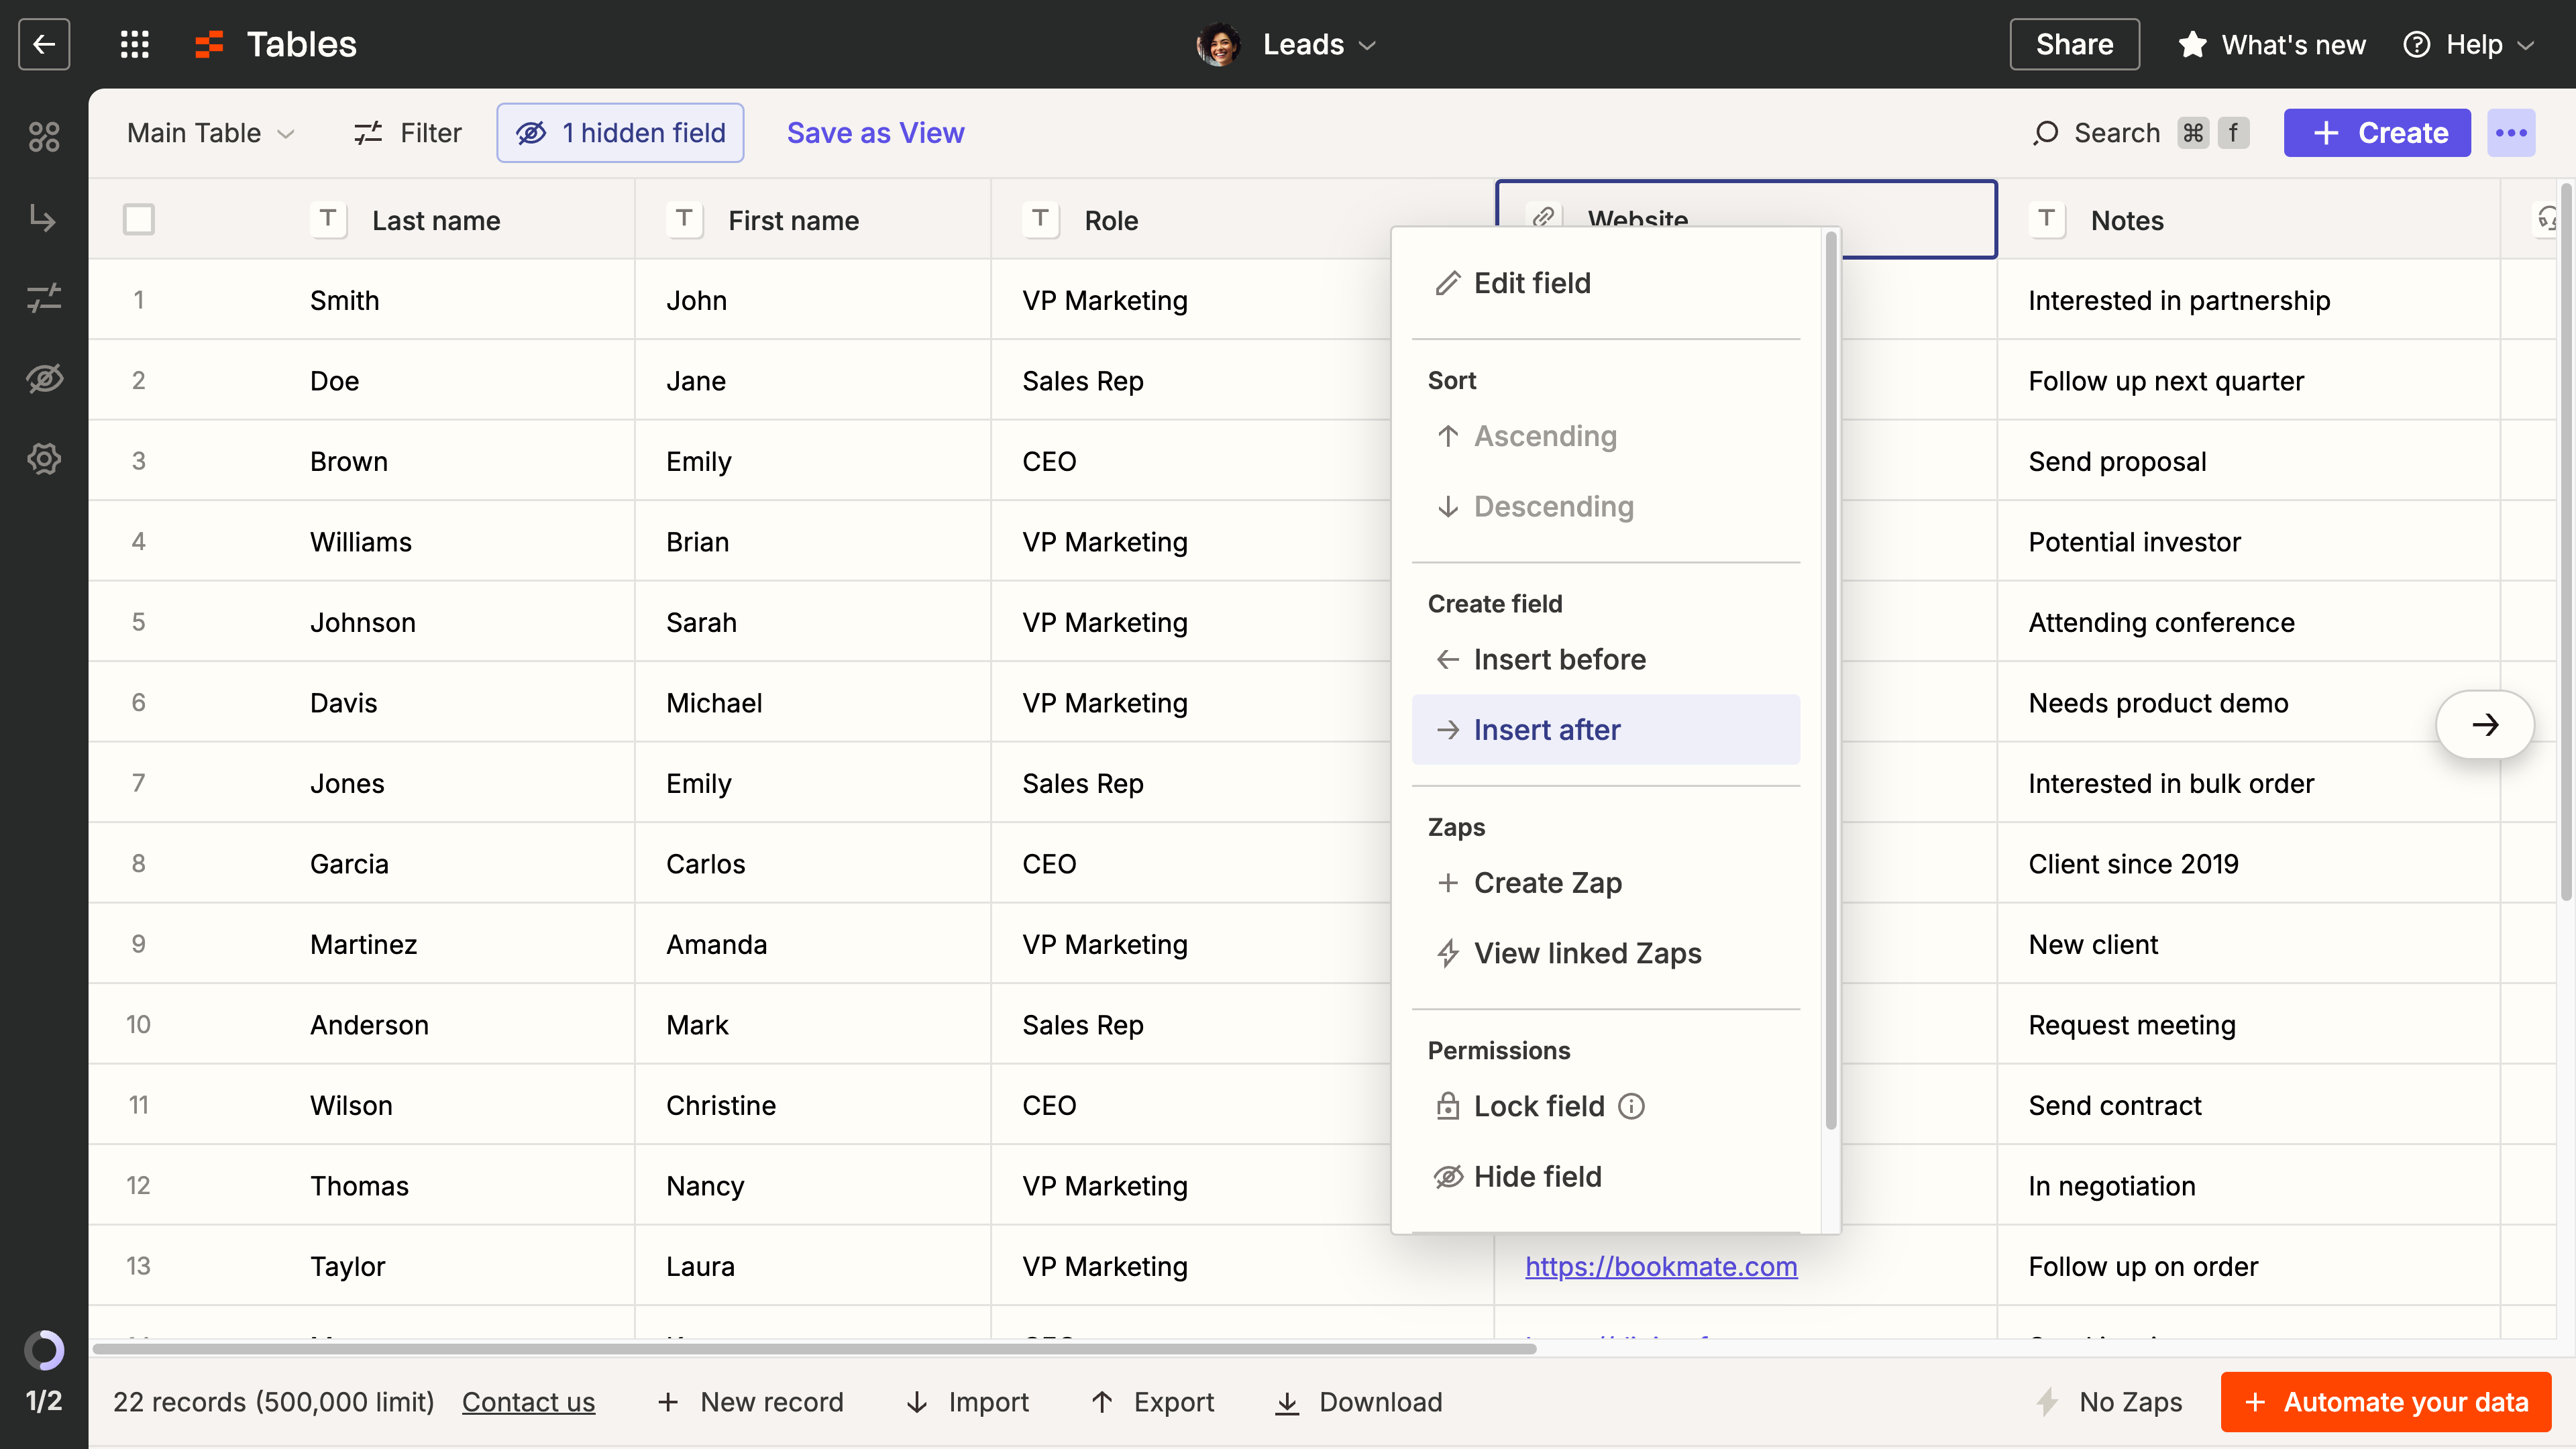Click the First name text type icon

[684, 219]
